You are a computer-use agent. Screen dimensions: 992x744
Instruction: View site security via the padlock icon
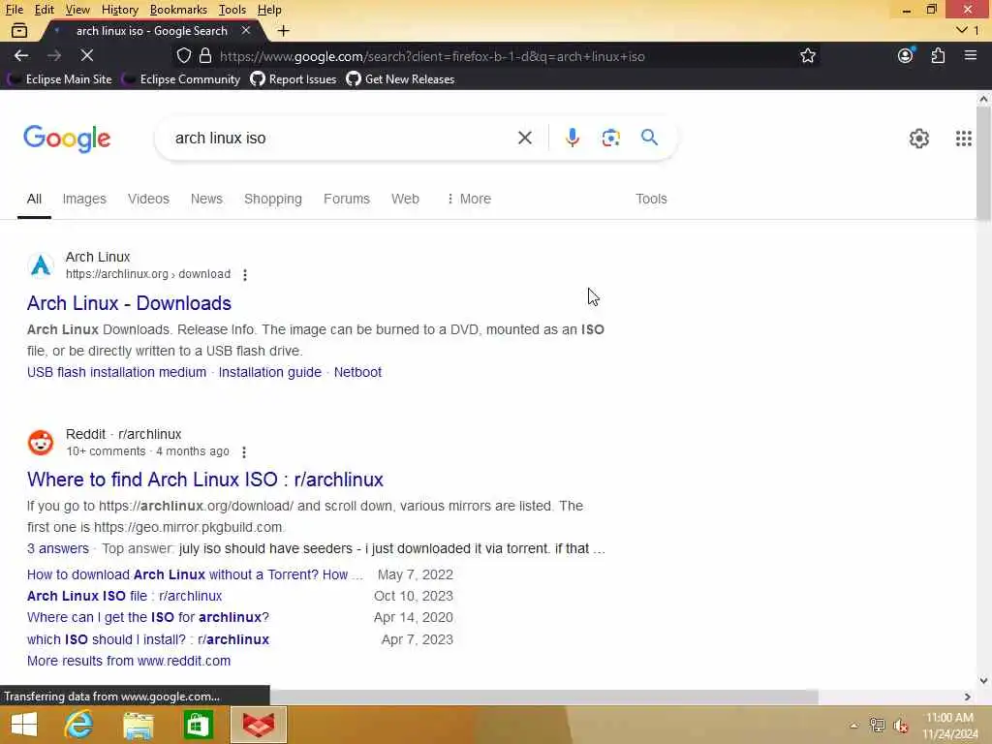pos(205,55)
